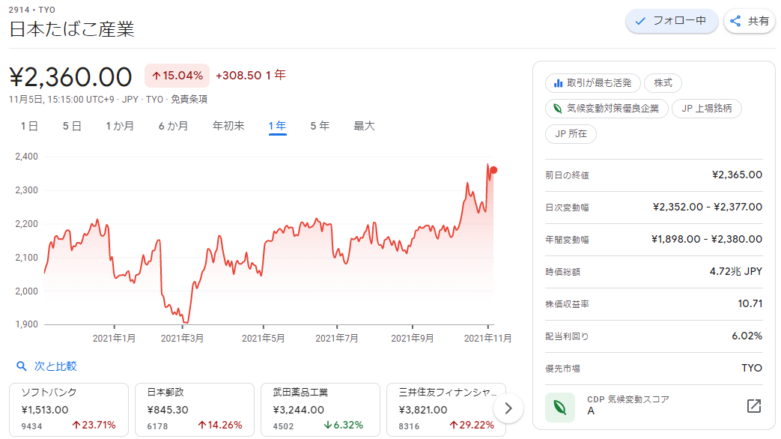781x439 pixels.
Task: Select the 1年 range tab
Action: 278,126
